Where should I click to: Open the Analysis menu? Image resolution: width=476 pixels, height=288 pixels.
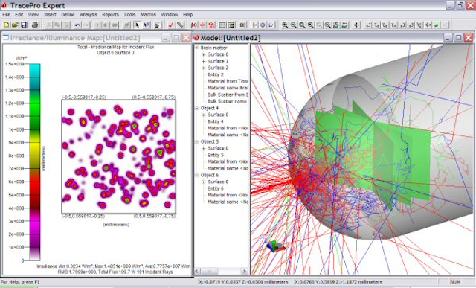click(x=89, y=15)
